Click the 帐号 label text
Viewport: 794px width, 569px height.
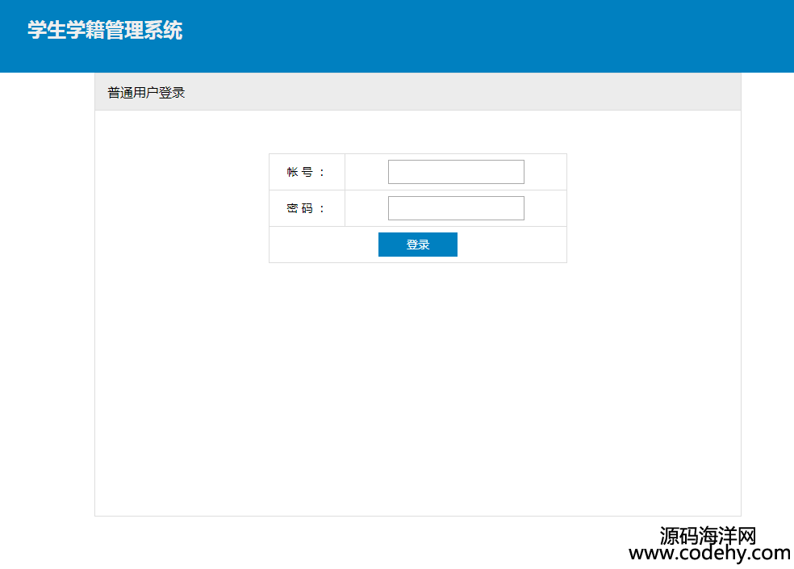[x=300, y=172]
